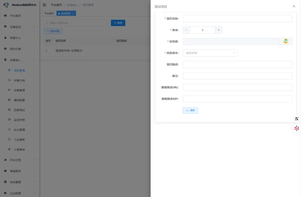Open the 请选择省 province dropdown
Image resolution: width=301 pixels, height=197 pixels.
coord(210,53)
